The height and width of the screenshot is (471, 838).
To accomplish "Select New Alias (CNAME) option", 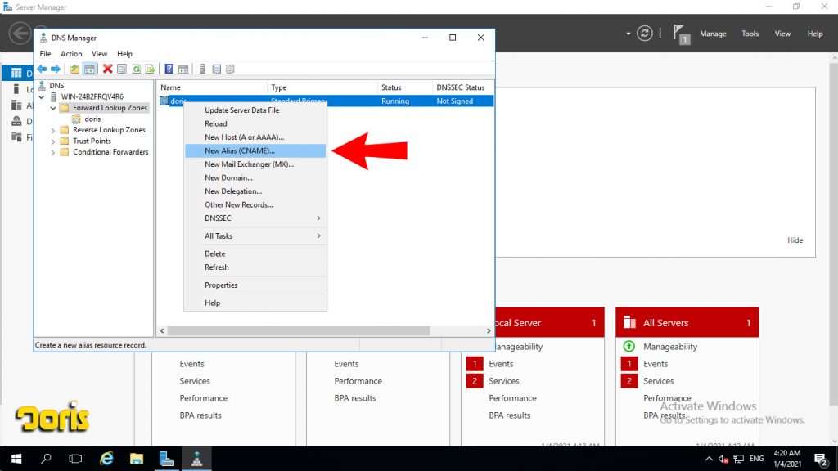I will click(x=255, y=150).
